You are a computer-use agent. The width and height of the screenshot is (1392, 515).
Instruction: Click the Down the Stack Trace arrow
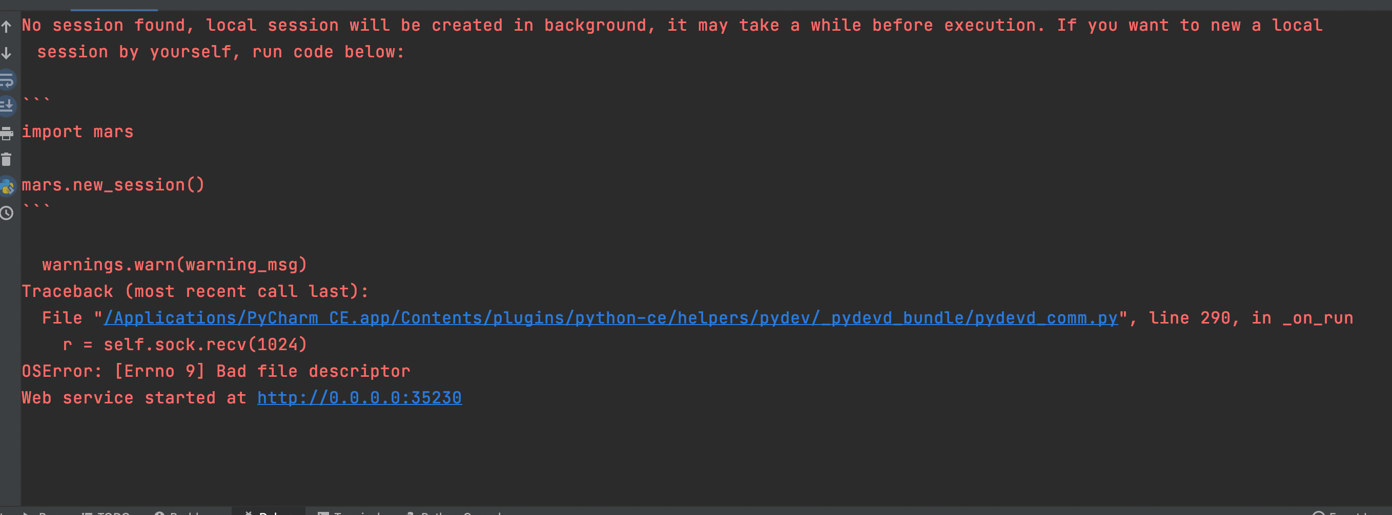coord(7,53)
